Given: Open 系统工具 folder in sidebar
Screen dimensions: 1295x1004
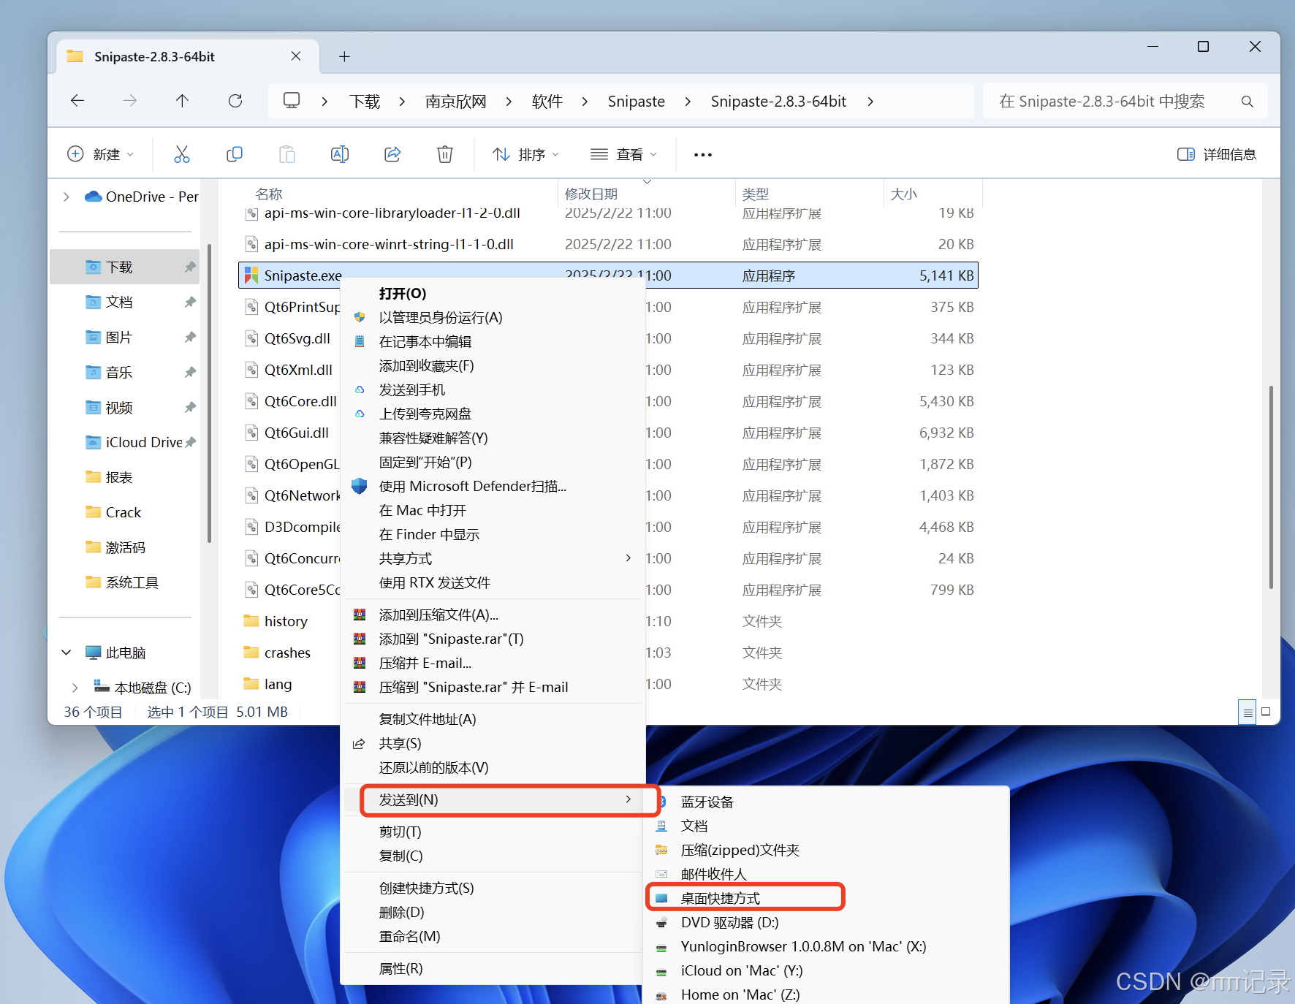Looking at the screenshot, I should (125, 582).
